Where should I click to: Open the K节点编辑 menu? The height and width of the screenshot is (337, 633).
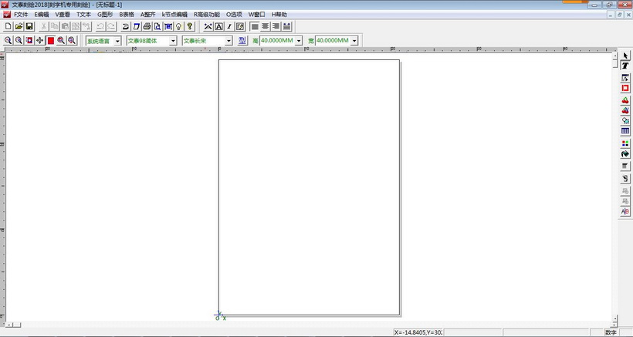tap(174, 15)
